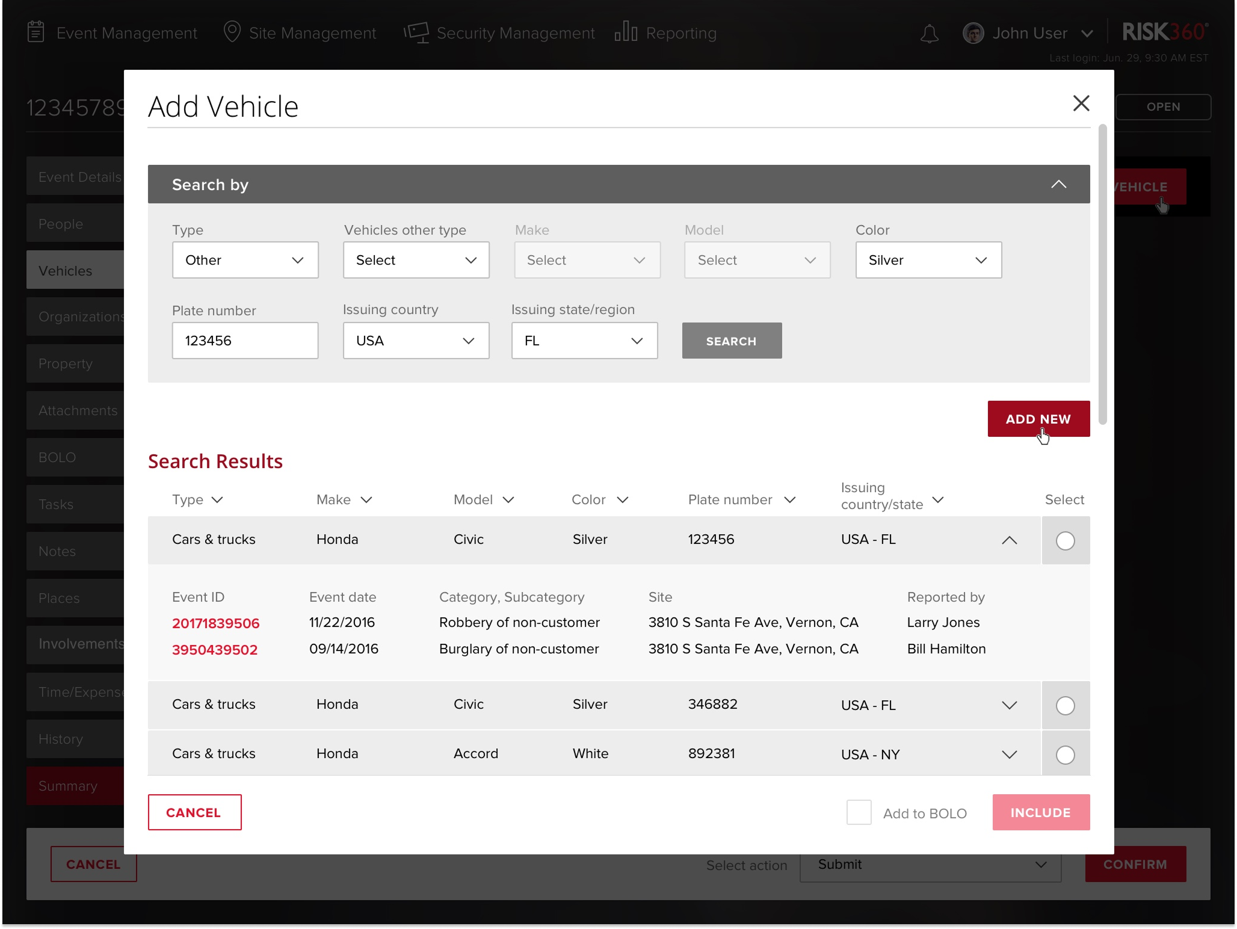Select the plate 123456 vehicle radio button
The height and width of the screenshot is (929, 1237).
1065,541
